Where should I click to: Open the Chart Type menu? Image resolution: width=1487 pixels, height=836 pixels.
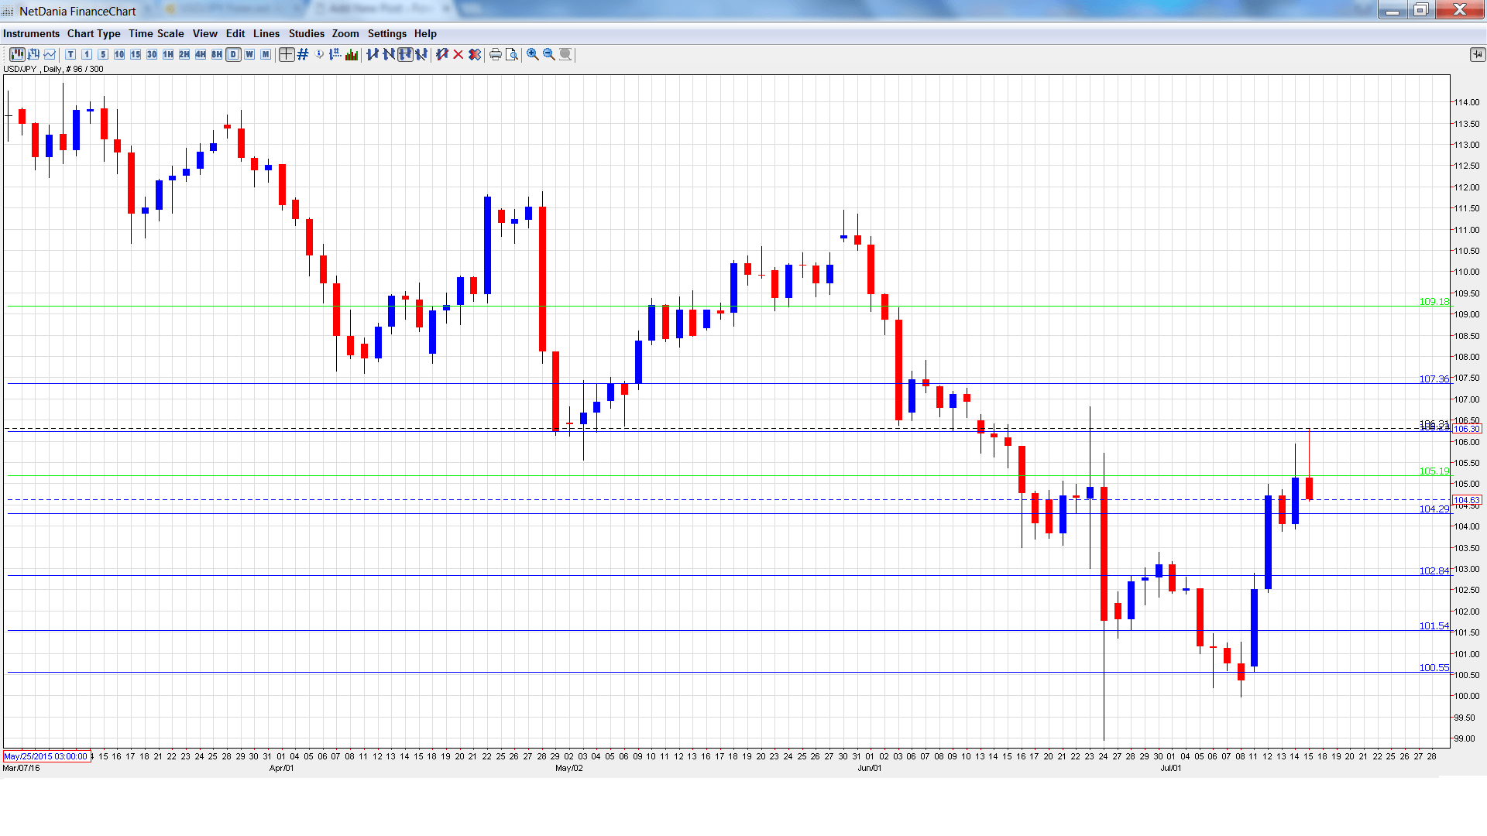click(x=94, y=33)
